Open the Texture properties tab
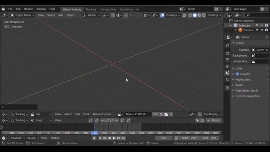270x152 pixels. 227,88
